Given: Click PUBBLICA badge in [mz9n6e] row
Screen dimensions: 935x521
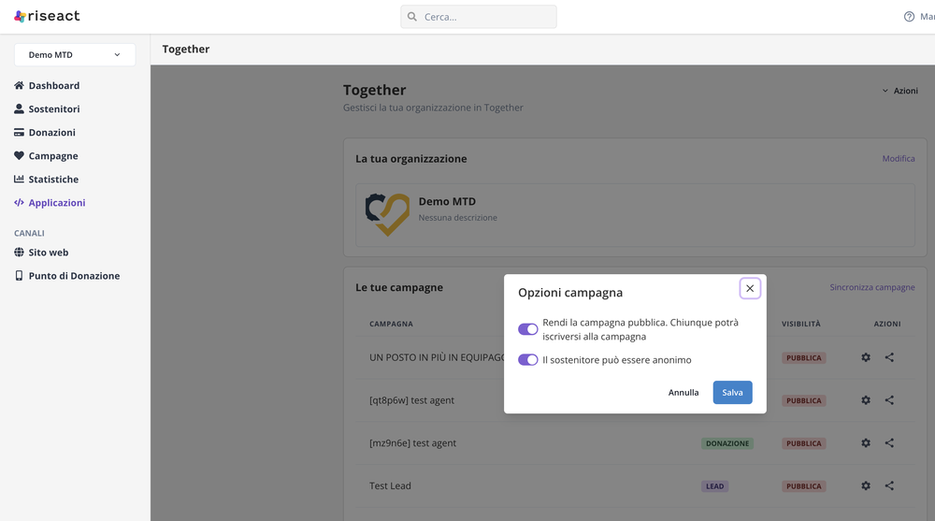Looking at the screenshot, I should [803, 443].
